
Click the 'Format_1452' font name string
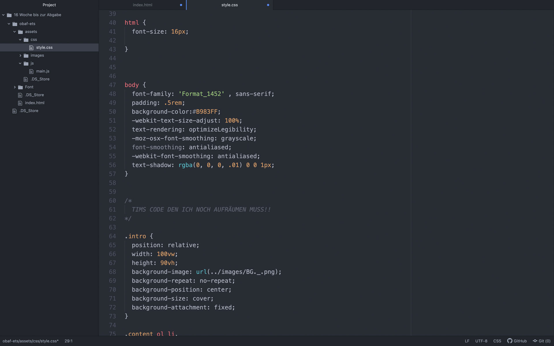[201, 94]
